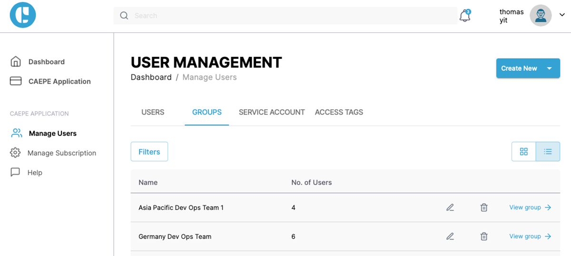Open the notifications bell

point(465,16)
